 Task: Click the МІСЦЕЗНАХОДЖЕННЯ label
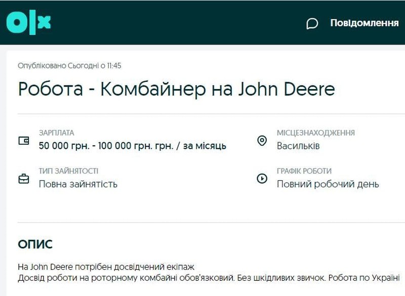[x=315, y=133]
